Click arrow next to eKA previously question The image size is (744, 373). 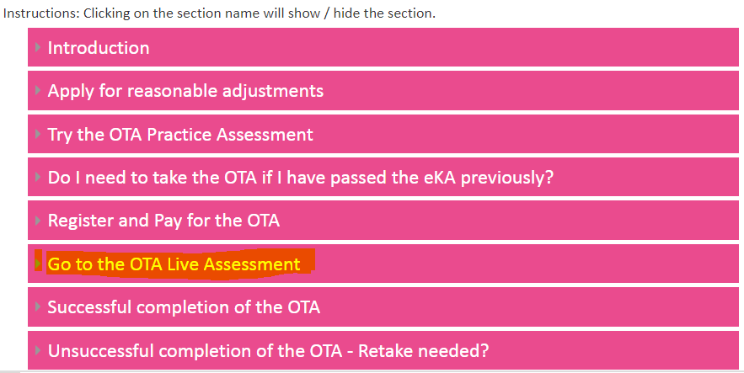coord(38,178)
